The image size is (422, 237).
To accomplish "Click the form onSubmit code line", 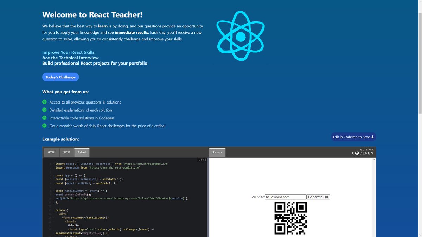I will [85, 218].
